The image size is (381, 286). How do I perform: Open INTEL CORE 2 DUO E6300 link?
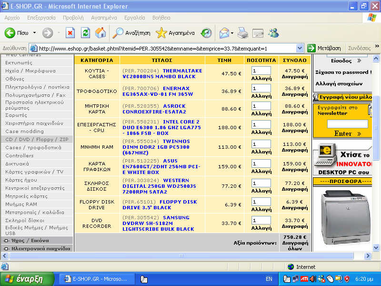pyautogui.click(x=161, y=127)
